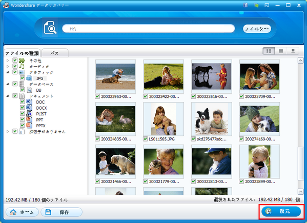Screen dimensions: 307x223
Task: Click the file search magnifier icon
Action: tap(50, 28)
